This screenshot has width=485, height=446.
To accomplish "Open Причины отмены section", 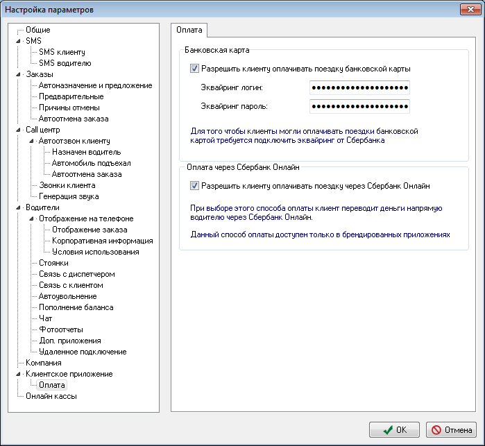I will tap(69, 108).
